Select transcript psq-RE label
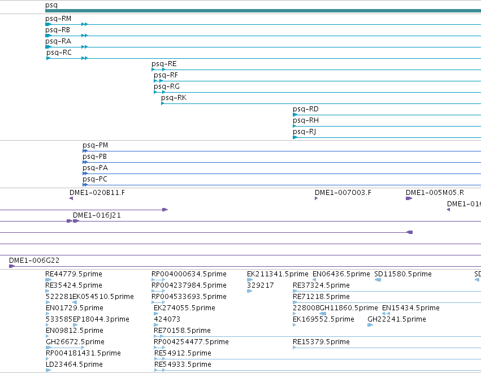The height and width of the screenshot is (373, 481). pos(164,64)
